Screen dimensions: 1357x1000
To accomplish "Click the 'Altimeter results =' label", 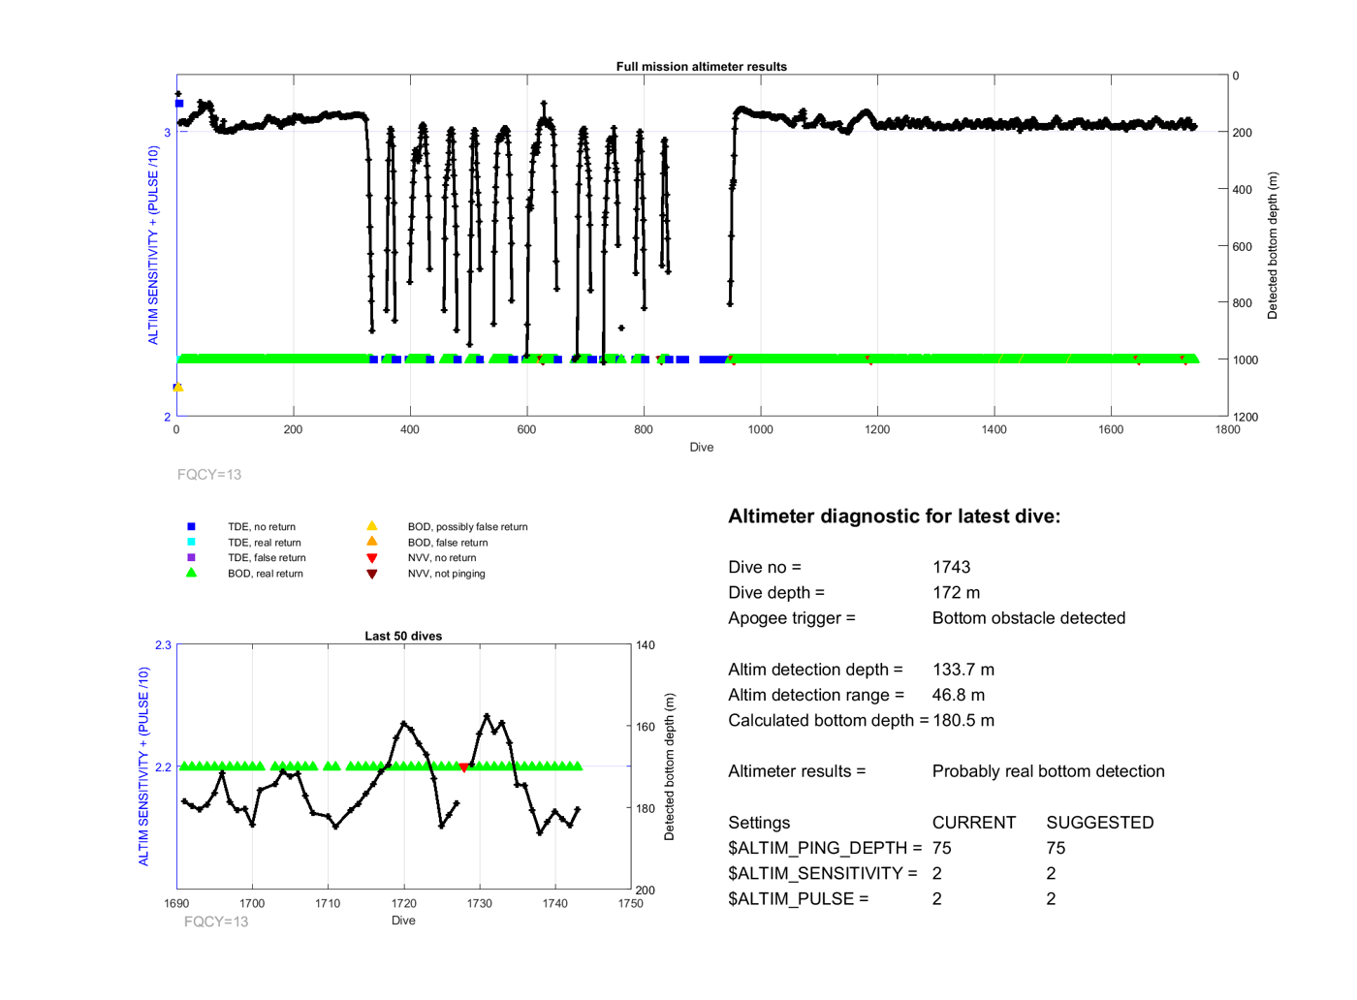I will pyautogui.click(x=797, y=771).
